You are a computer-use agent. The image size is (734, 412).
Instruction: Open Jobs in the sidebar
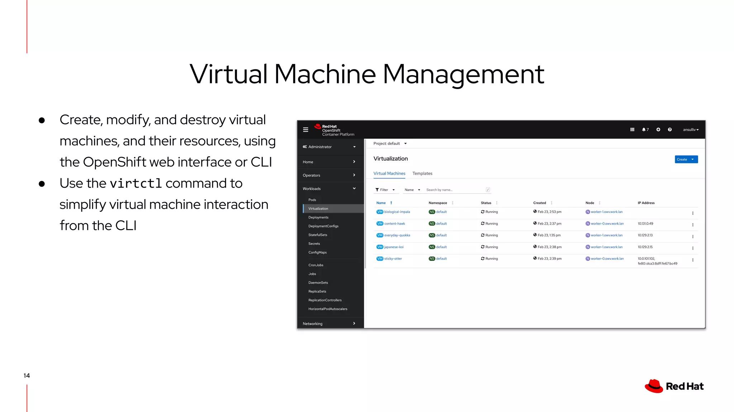point(312,274)
